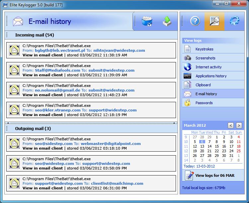The image size is (249, 203).
Task: Select Clipboard in View logs list
Action: [203, 85]
